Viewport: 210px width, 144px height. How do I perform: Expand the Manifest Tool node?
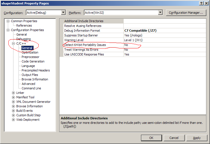point(13,97)
